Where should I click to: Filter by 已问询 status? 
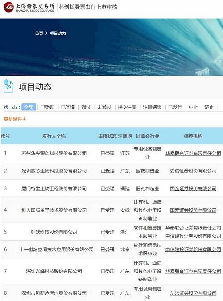pyautogui.click(x=68, y=107)
